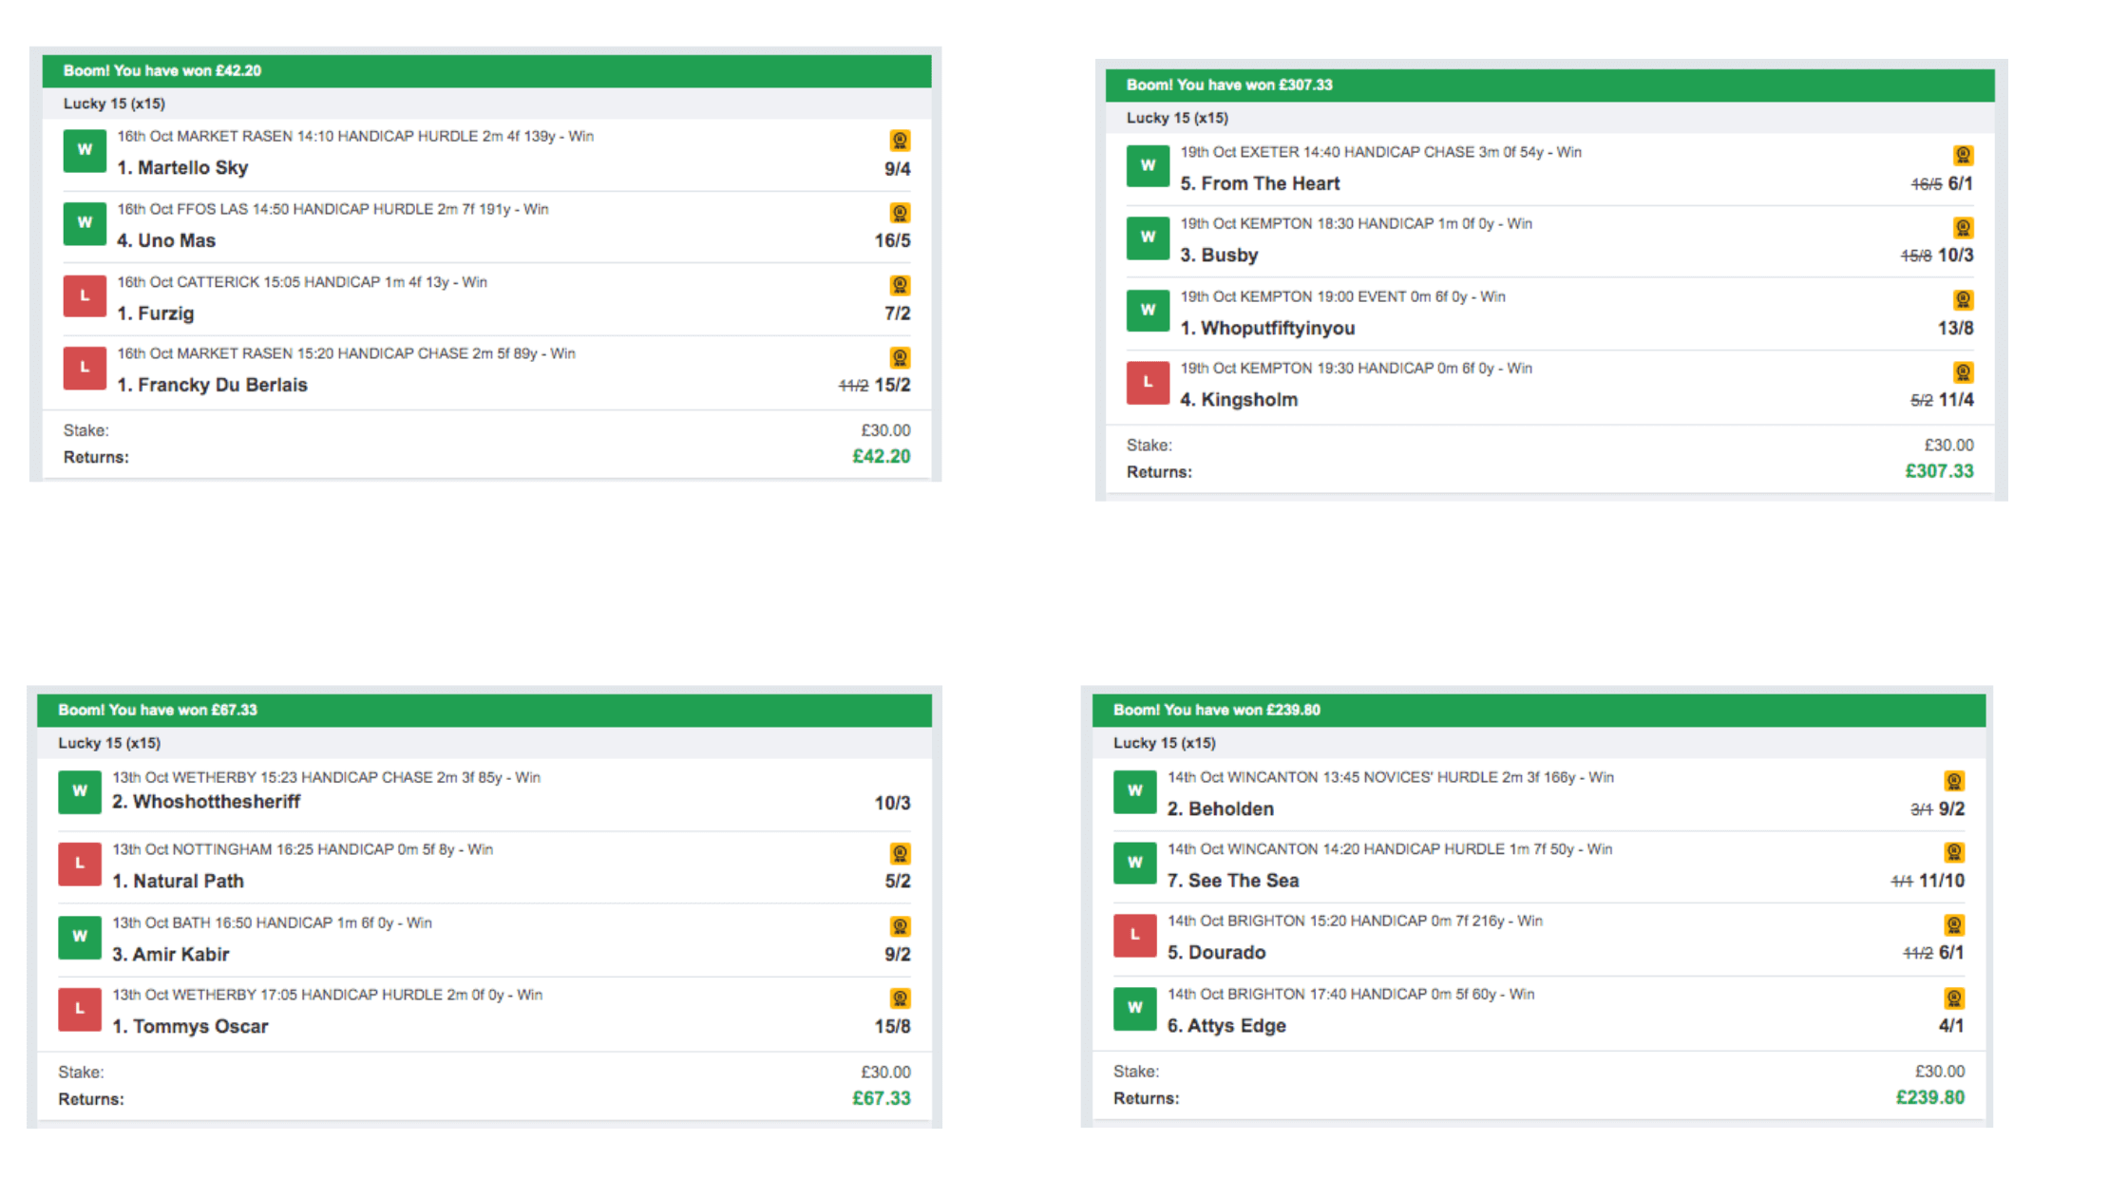Click the 9/4 odds for Martello Sky
Image resolution: width=2128 pixels, height=1197 pixels.
click(897, 169)
